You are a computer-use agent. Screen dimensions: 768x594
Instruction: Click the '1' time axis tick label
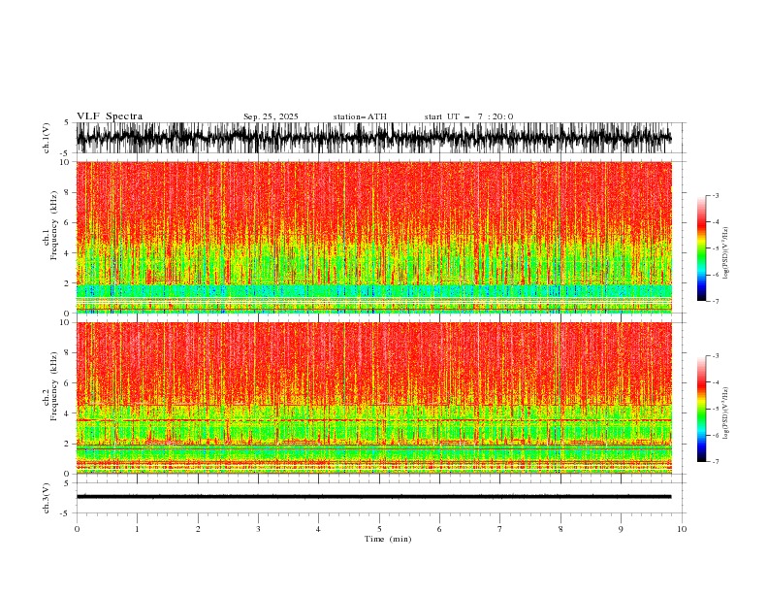point(137,529)
